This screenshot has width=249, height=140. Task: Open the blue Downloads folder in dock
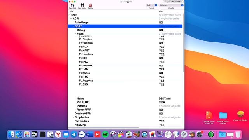[222, 135]
